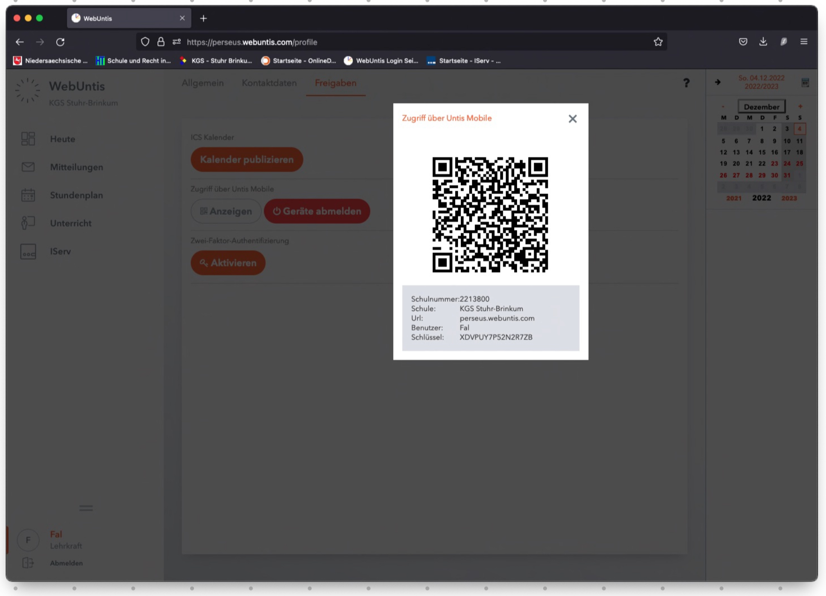Close the WebUntis browser tab
The height and width of the screenshot is (596, 826).
(x=182, y=18)
